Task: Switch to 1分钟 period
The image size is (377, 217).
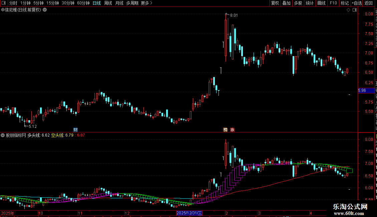Action: [x=25, y=3]
